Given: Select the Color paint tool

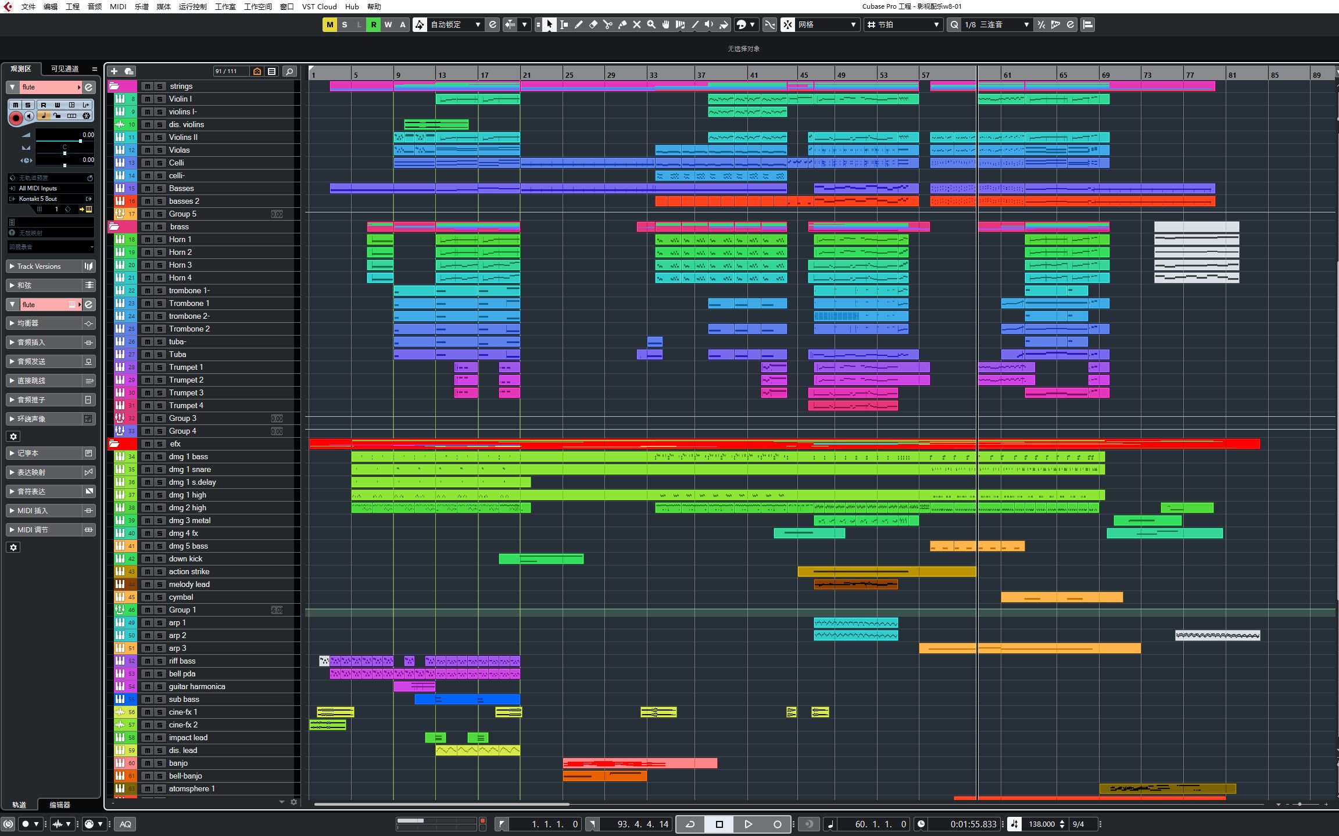Looking at the screenshot, I should (724, 24).
